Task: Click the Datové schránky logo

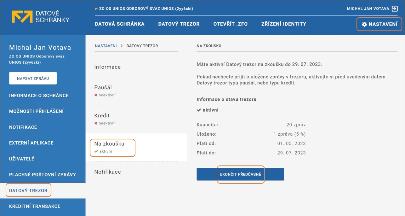Action: [41, 16]
